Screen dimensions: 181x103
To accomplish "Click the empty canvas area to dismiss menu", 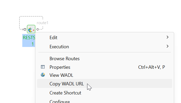I will point(104,15).
